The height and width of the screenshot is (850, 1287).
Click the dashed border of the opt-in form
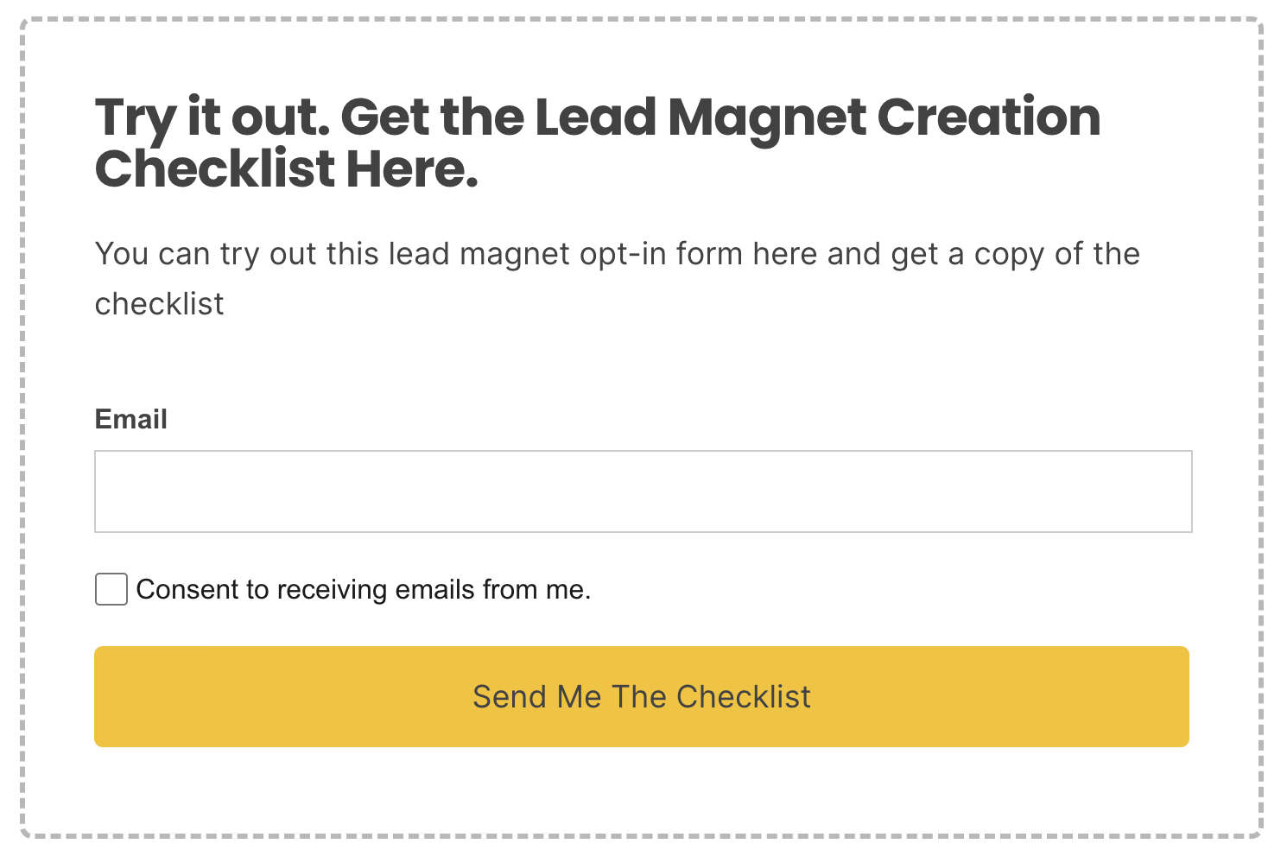(22, 432)
